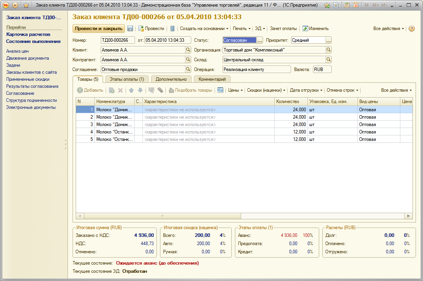Click the magnifier icon in Клиент field
Viewport: 423px width, 281px height.
pos(188,50)
